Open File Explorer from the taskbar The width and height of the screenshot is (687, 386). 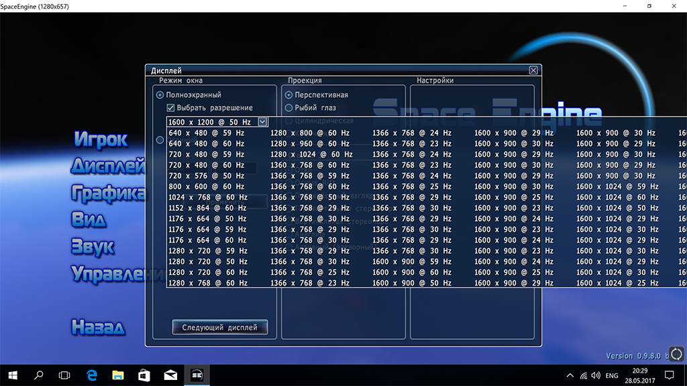118,375
